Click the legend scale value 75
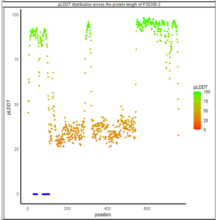 click(x=206, y=101)
